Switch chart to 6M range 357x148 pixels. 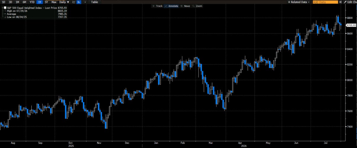[x=25, y=2]
